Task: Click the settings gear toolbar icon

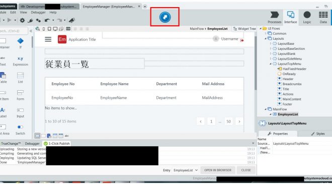Action: (x=22, y=20)
